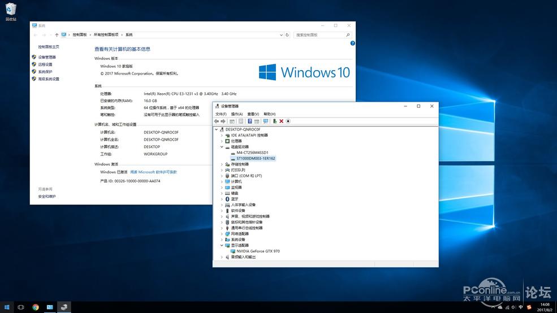Viewport: 557px width, 313px height.
Task: Click the mouse icon of the 鼠标和其他指针设备 row
Action: click(227, 222)
